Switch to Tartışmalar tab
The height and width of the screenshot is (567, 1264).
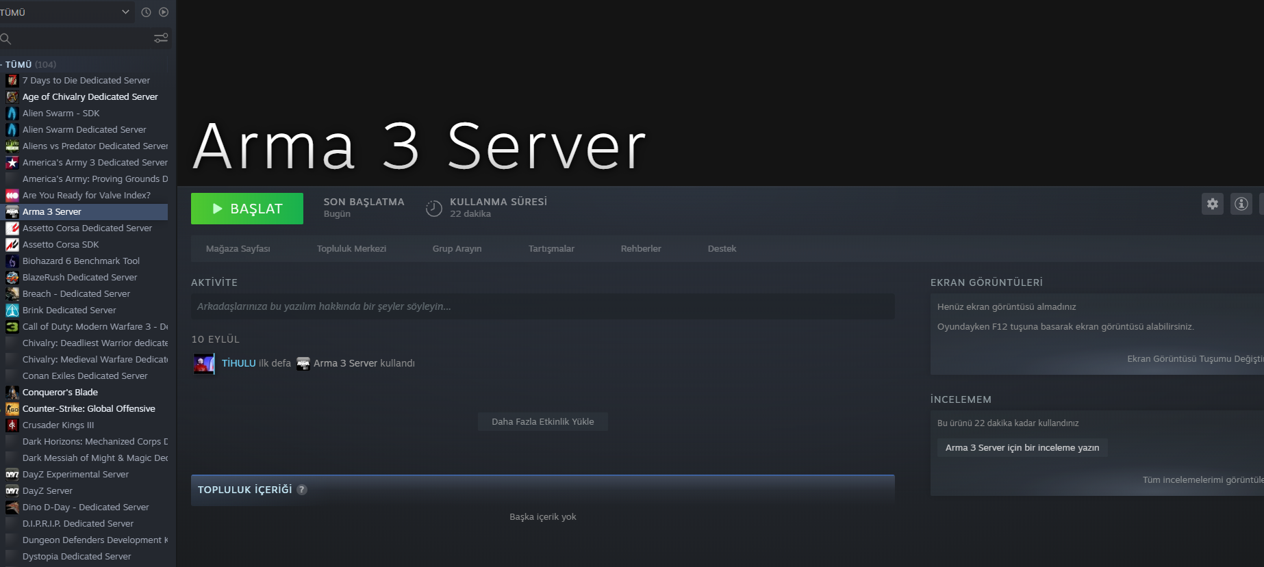click(x=551, y=249)
